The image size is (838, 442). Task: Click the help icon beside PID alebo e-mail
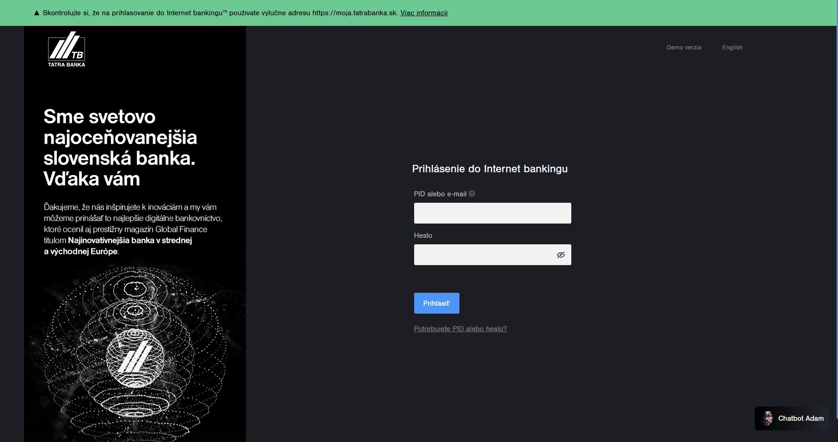(472, 194)
